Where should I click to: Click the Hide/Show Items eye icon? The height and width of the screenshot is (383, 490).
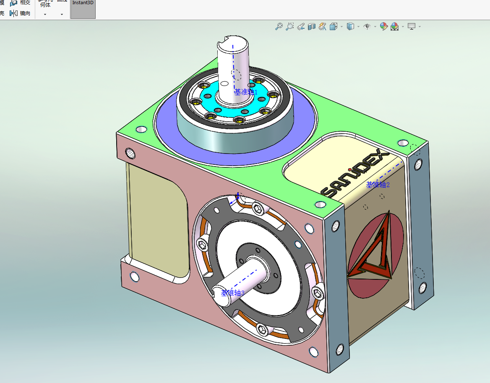(367, 26)
